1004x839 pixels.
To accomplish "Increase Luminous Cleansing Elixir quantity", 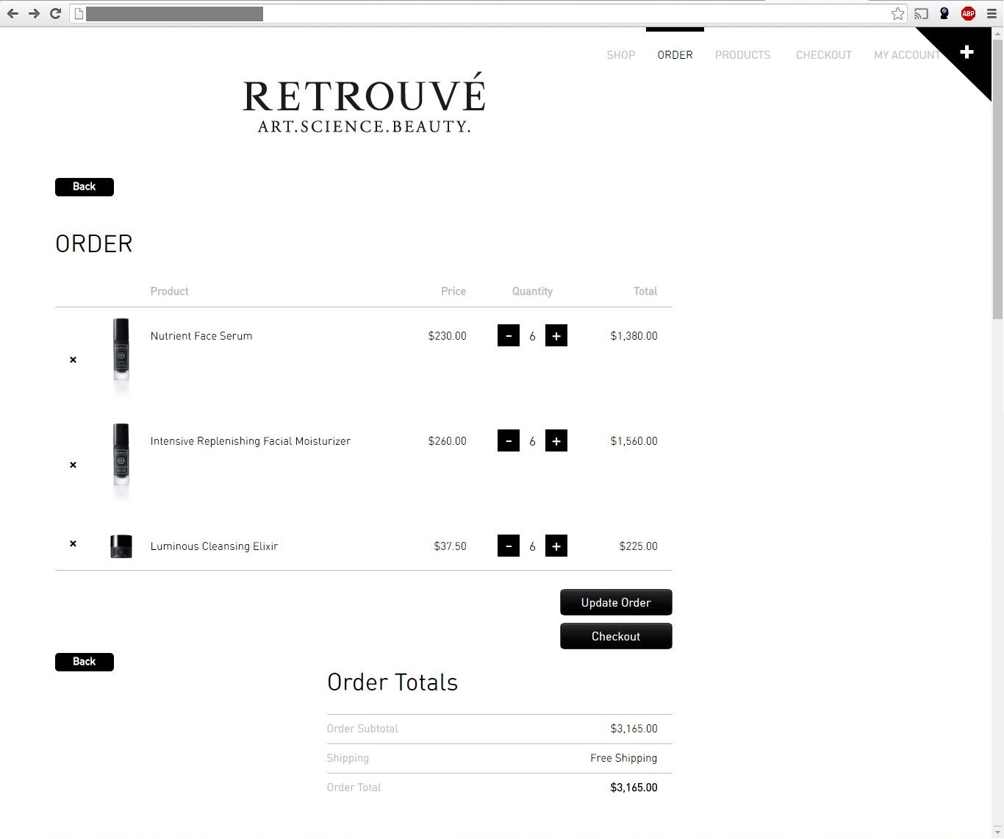I will coord(556,546).
